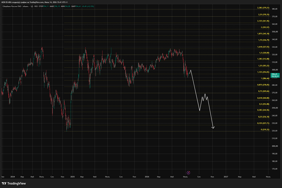Click the TradingView logo at bottom left
The height and width of the screenshot is (188, 282).
point(14,183)
